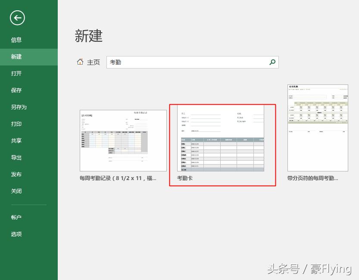
Task: Choose 另存为 in the sidebar
Action: [19, 107]
